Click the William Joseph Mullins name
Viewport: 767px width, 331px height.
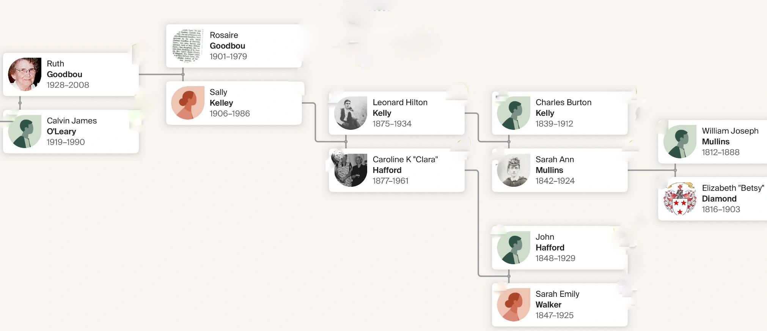pyautogui.click(x=730, y=136)
